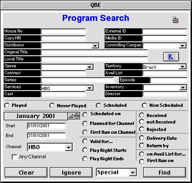The width and height of the screenshot is (192, 183).
Task: Choose the Scheduled on option
Action: (85, 115)
